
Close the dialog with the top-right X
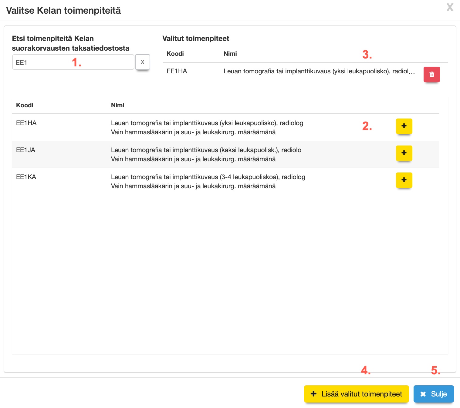pyautogui.click(x=450, y=7)
